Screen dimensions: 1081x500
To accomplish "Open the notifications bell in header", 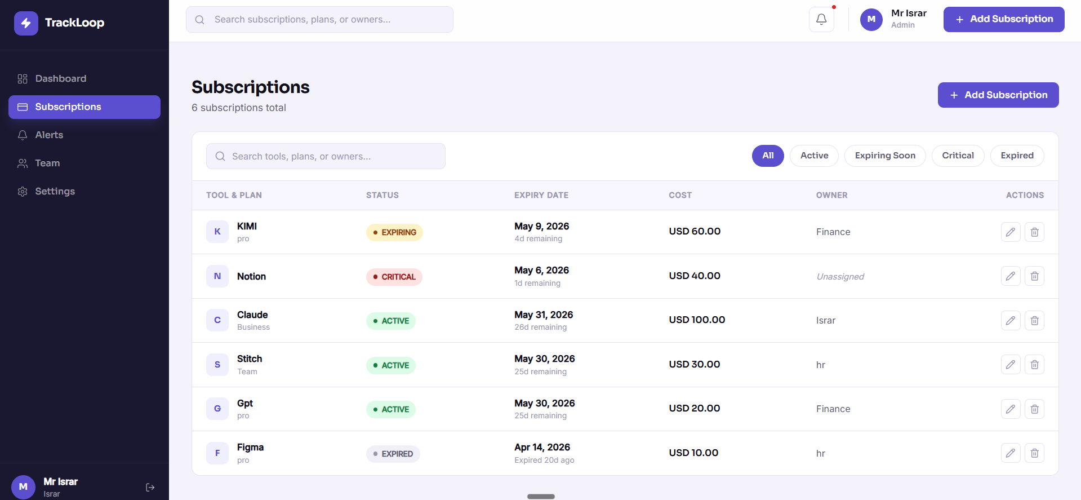I will 821,20.
